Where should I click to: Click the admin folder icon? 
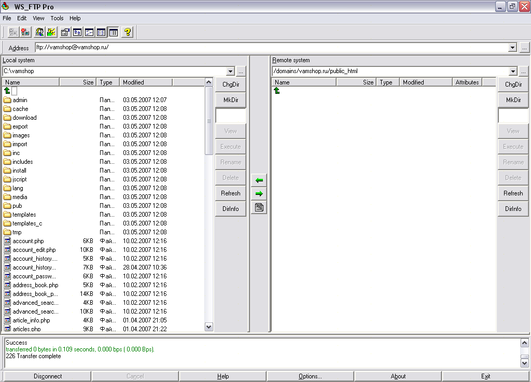[7, 100]
